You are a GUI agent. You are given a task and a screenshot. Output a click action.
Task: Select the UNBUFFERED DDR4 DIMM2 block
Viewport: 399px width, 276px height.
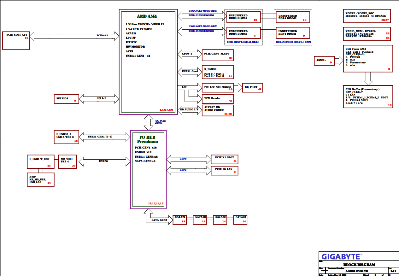(293, 17)
